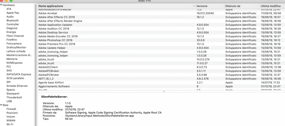
Task: Select Masterizzazione di... in the sidebar
Action: coord(19,55)
